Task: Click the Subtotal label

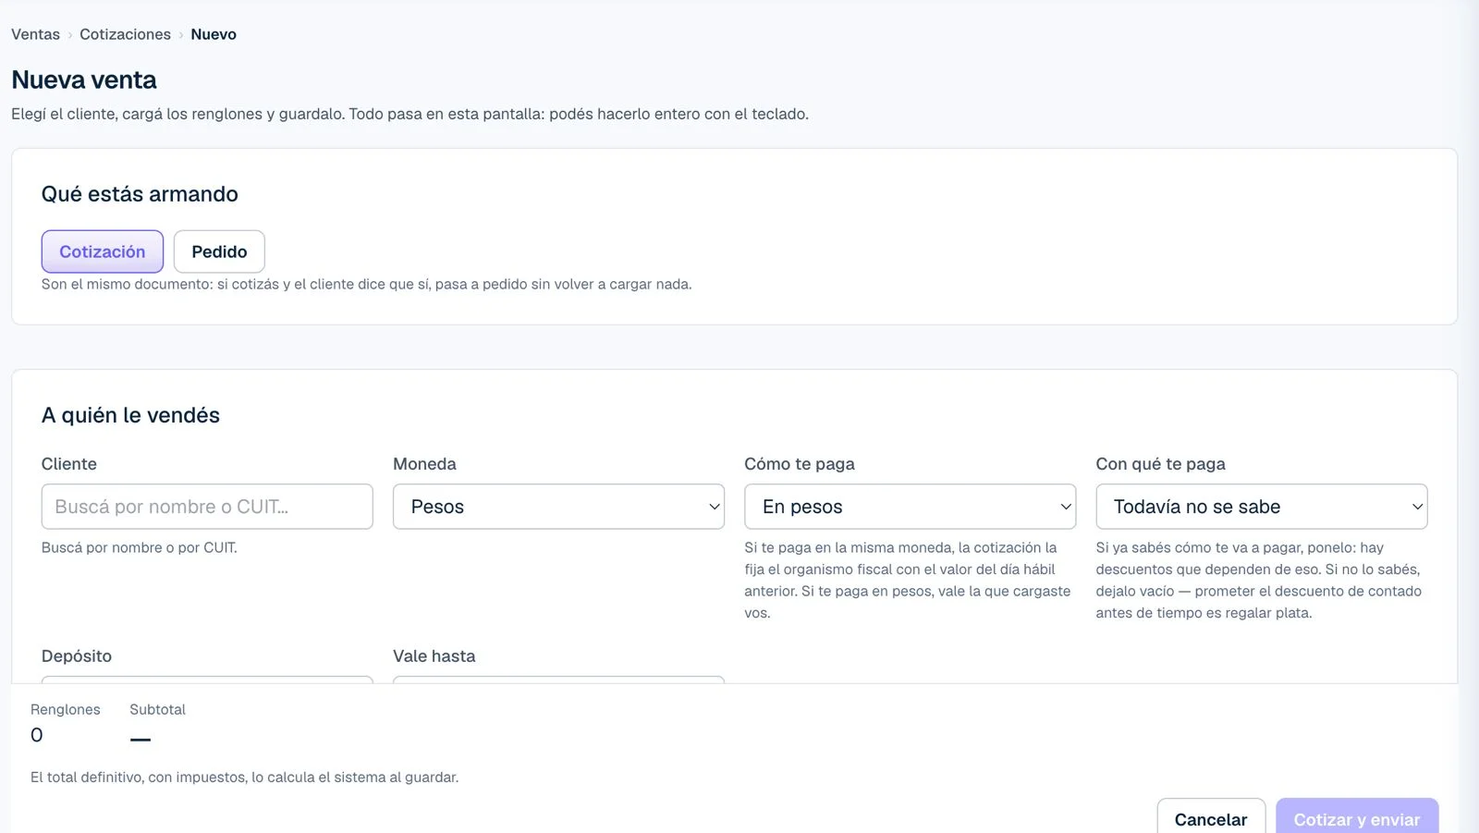Action: click(157, 709)
